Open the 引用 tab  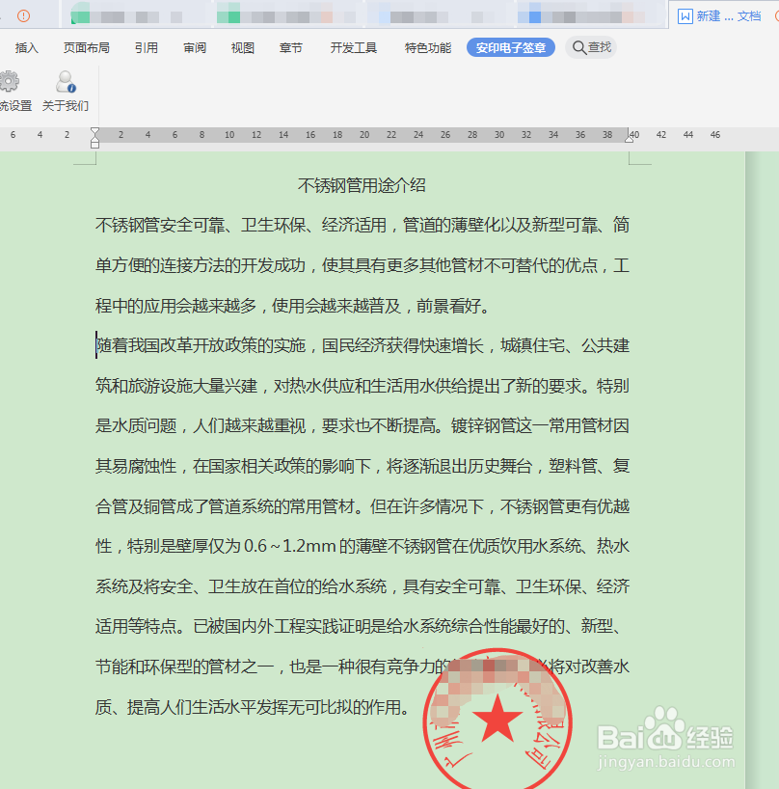click(x=147, y=48)
